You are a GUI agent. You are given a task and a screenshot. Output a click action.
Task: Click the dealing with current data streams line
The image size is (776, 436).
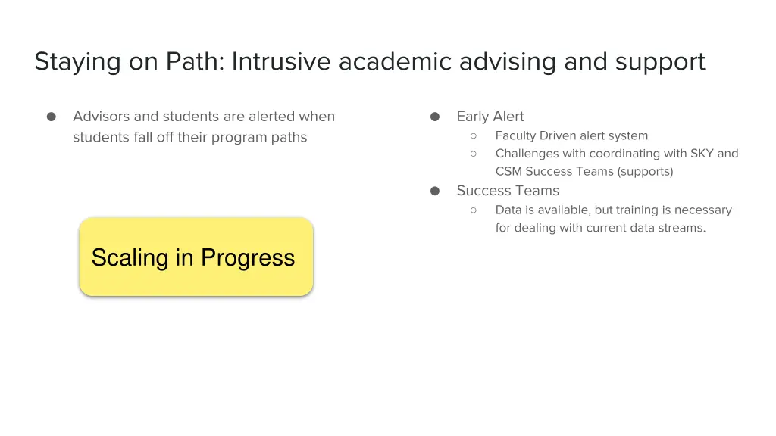600,227
